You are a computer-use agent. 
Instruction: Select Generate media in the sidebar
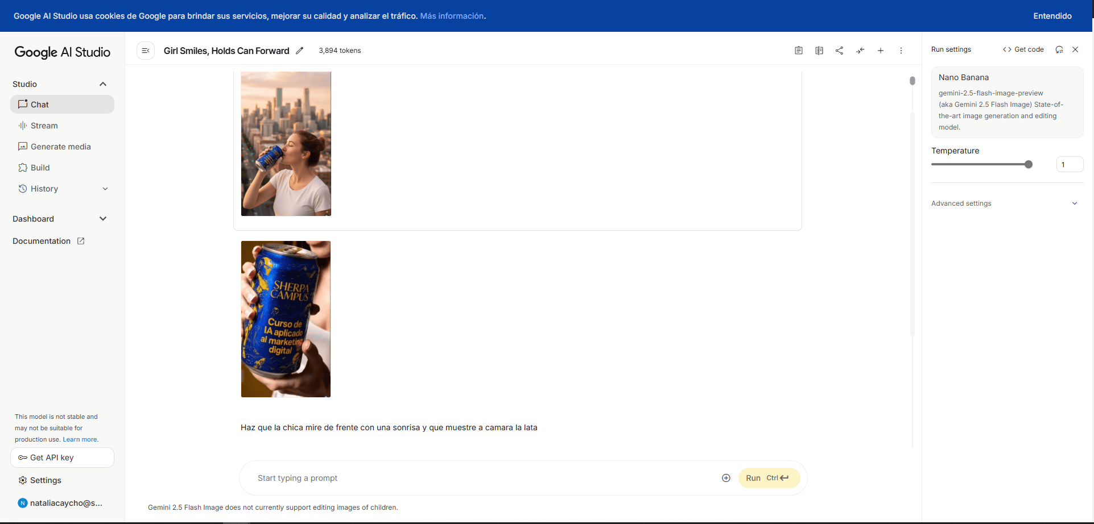(x=60, y=147)
